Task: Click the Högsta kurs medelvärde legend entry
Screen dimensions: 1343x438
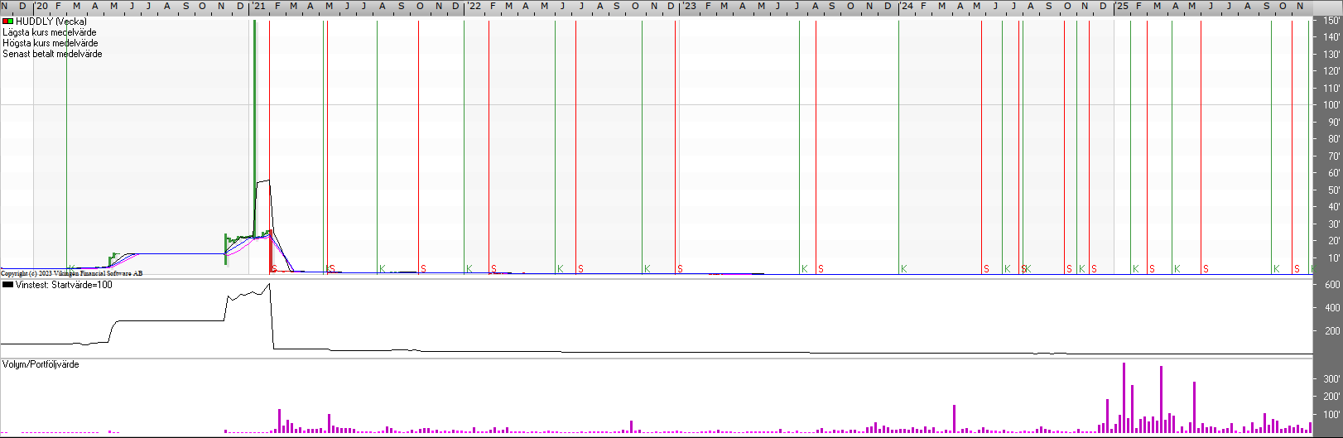Action: 50,43
